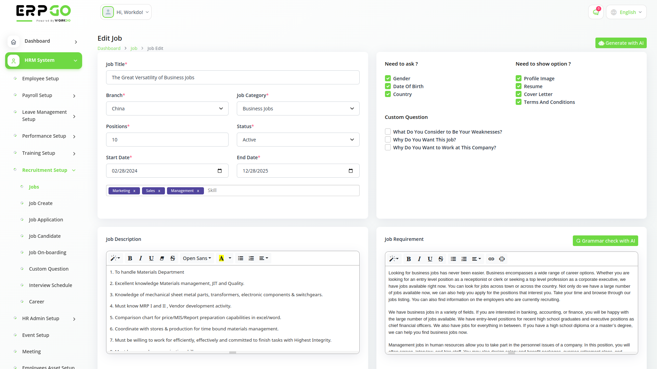Check the Weaknesses custom question

388,132
